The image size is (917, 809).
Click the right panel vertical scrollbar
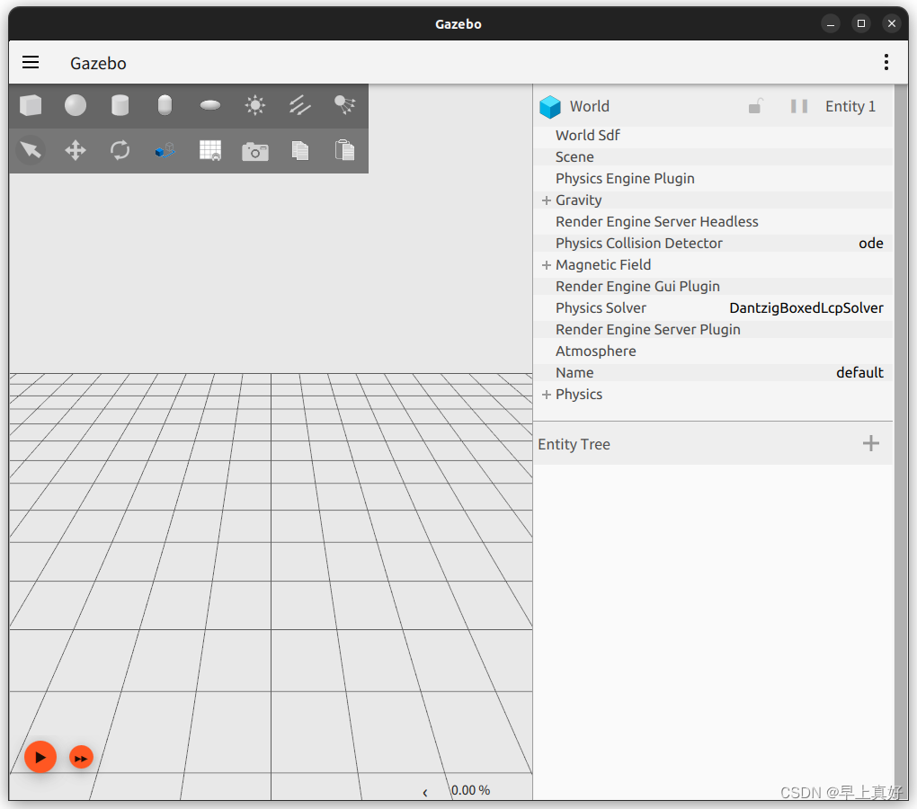(x=901, y=441)
